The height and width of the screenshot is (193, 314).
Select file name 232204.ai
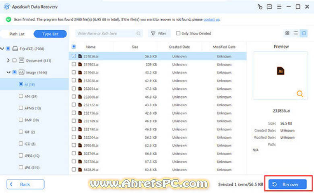pos(91,137)
